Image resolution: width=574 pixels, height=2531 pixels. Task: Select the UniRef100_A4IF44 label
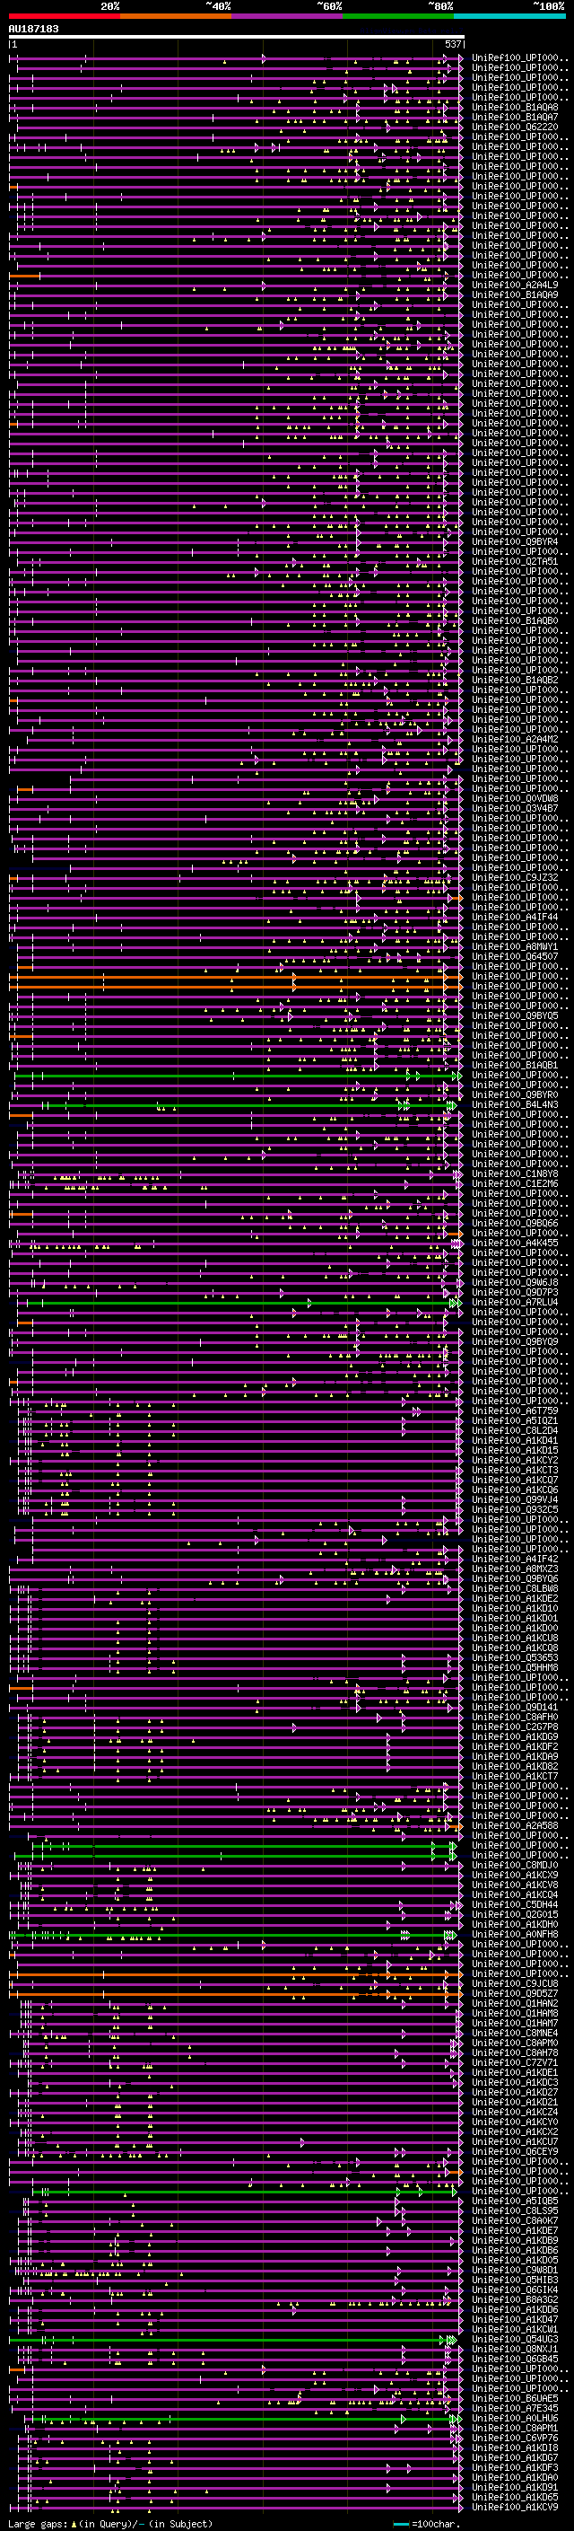pos(515,918)
